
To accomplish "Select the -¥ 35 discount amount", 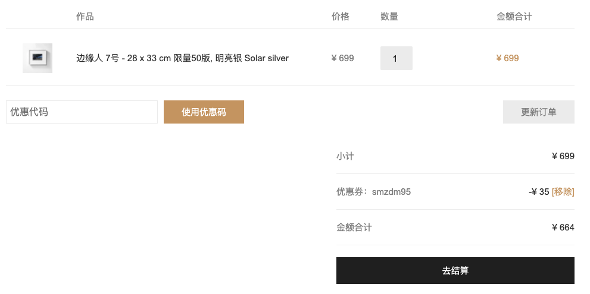I will (539, 192).
